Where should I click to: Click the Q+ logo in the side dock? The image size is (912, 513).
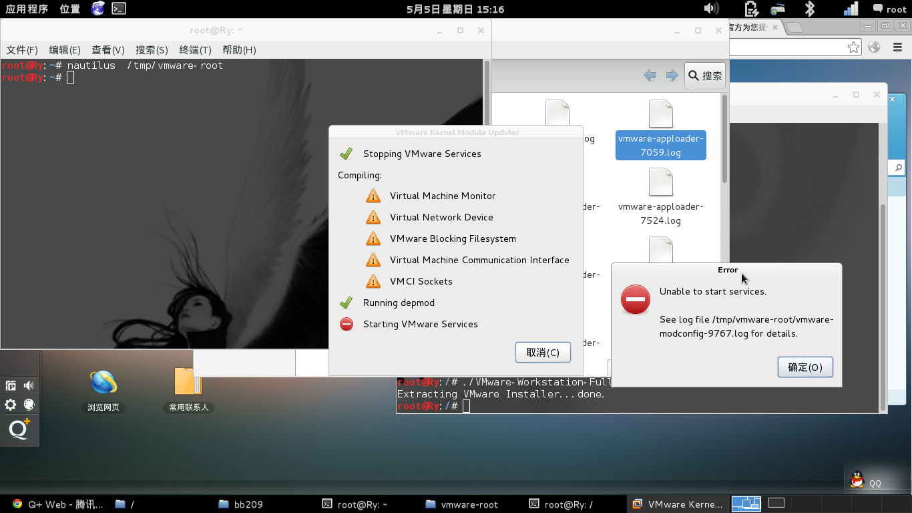click(19, 430)
